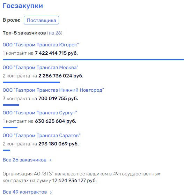Click the Сургут contract progress bar
184x196 pixels.
(x=10, y=128)
